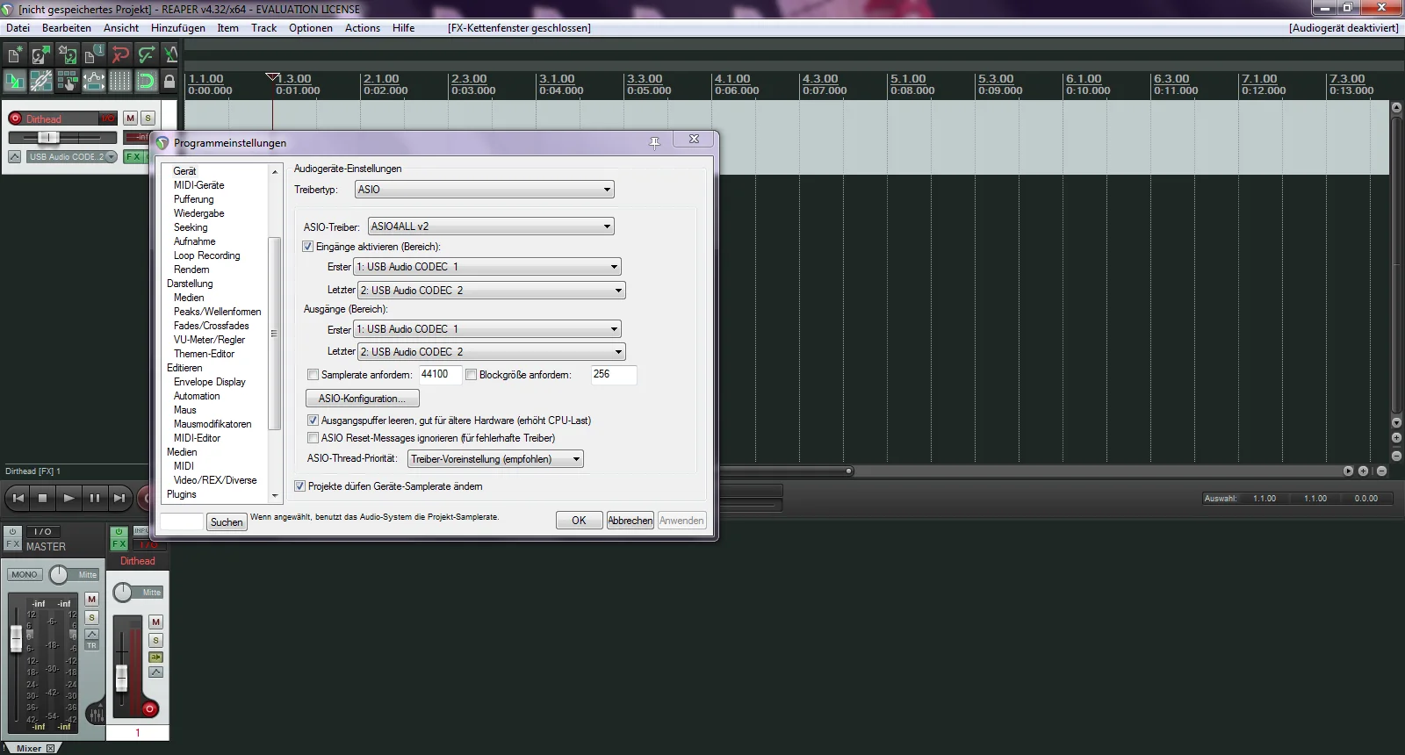The height and width of the screenshot is (755, 1405).
Task: Open project settings info icon
Action: [x=93, y=55]
